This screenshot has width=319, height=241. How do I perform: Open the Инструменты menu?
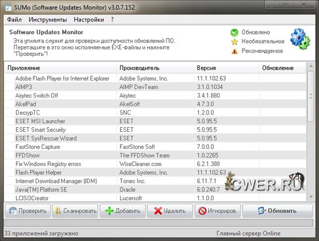pos(48,20)
